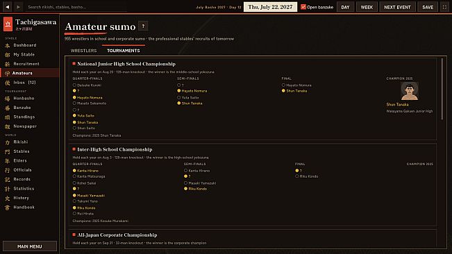This screenshot has height=254, width=452.
Task: Open Hayato Nomura in Junior High semi-finals
Action: (x=194, y=91)
